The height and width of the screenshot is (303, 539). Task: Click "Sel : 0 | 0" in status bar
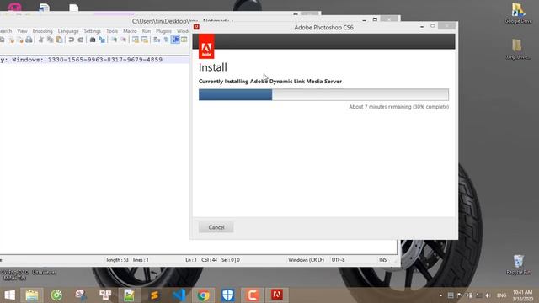click(231, 260)
